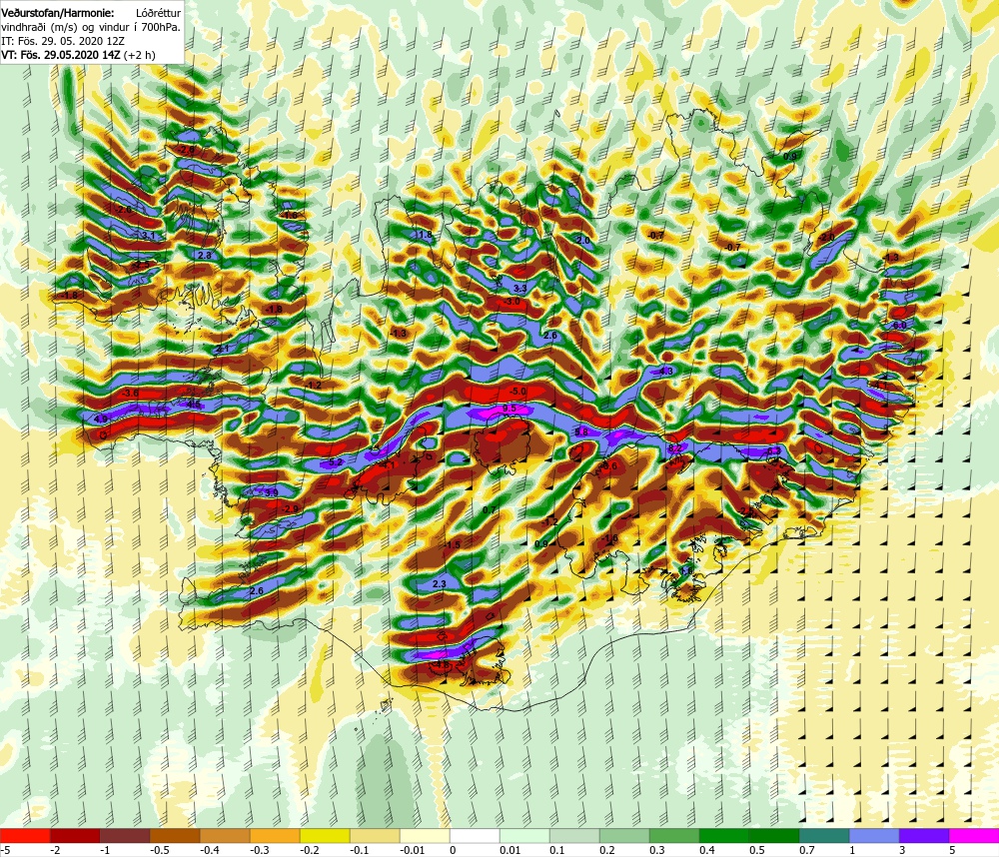Image resolution: width=999 pixels, height=857 pixels.
Task: Select the blue legend swatch between 1 and 3
Action: [x=874, y=835]
